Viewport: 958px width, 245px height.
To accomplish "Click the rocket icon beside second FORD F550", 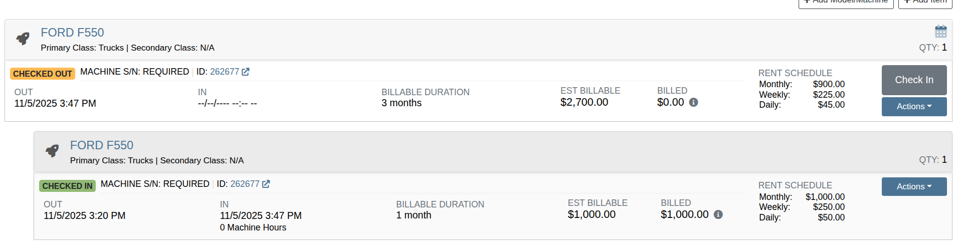I will [x=52, y=151].
